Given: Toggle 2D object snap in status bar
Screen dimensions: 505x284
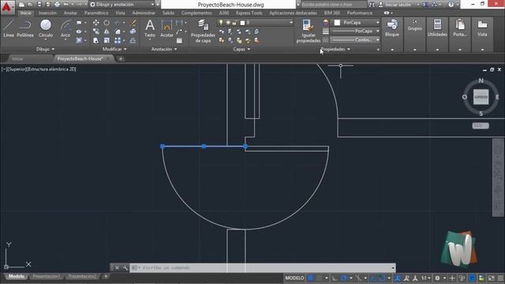Looking at the screenshot, I should [x=382, y=278].
